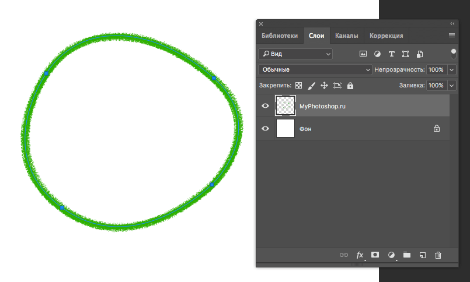The height and width of the screenshot is (282, 470).
Task: Switch to the Библиотеки tab
Action: click(280, 36)
